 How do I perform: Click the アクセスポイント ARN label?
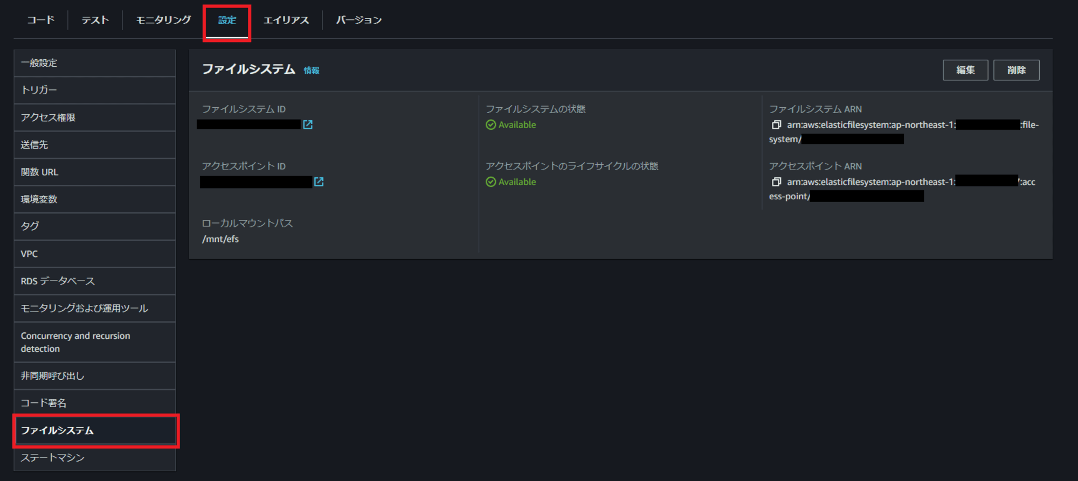coord(816,166)
